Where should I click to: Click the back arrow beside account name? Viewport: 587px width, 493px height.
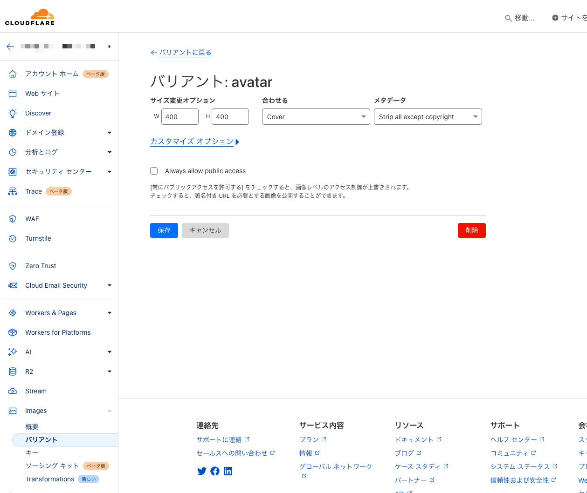[10, 47]
